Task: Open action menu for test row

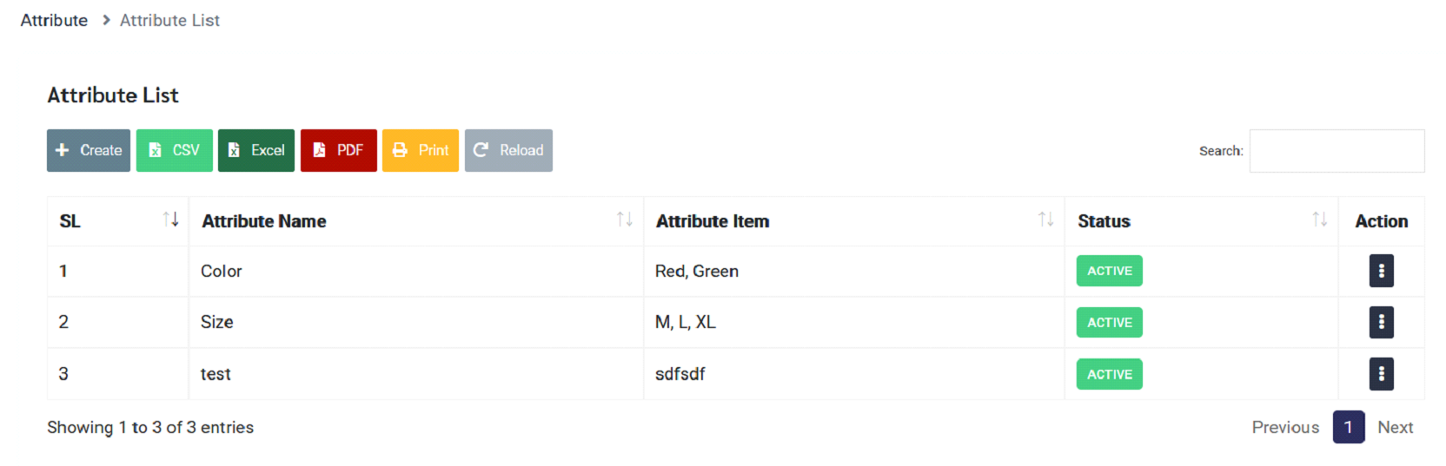Action: [1381, 374]
